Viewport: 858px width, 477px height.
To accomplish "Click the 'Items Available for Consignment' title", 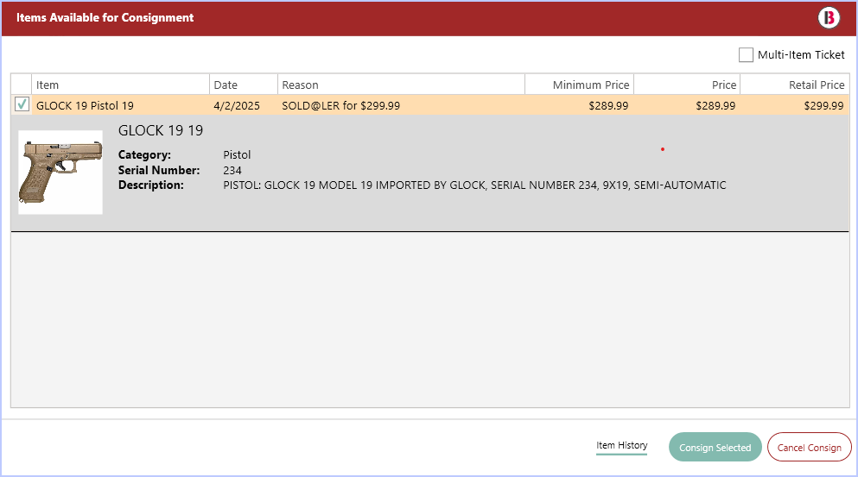I will click(x=105, y=17).
